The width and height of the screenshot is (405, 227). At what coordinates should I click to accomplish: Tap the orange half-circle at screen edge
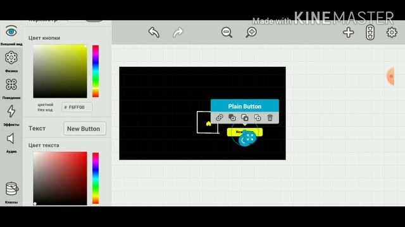point(390,76)
